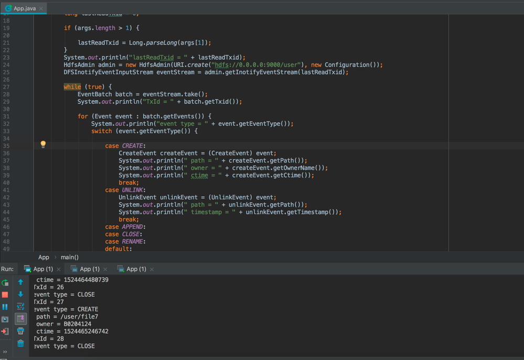Close the App.java editor tab
Screen dimensions: 524x360
(x=41, y=8)
